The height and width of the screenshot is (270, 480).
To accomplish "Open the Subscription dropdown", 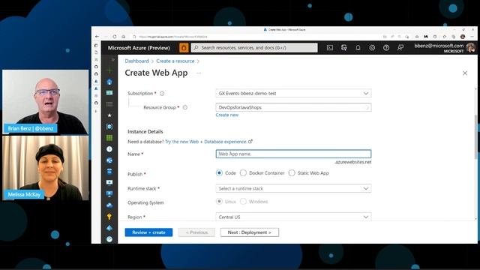I will pyautogui.click(x=293, y=93).
